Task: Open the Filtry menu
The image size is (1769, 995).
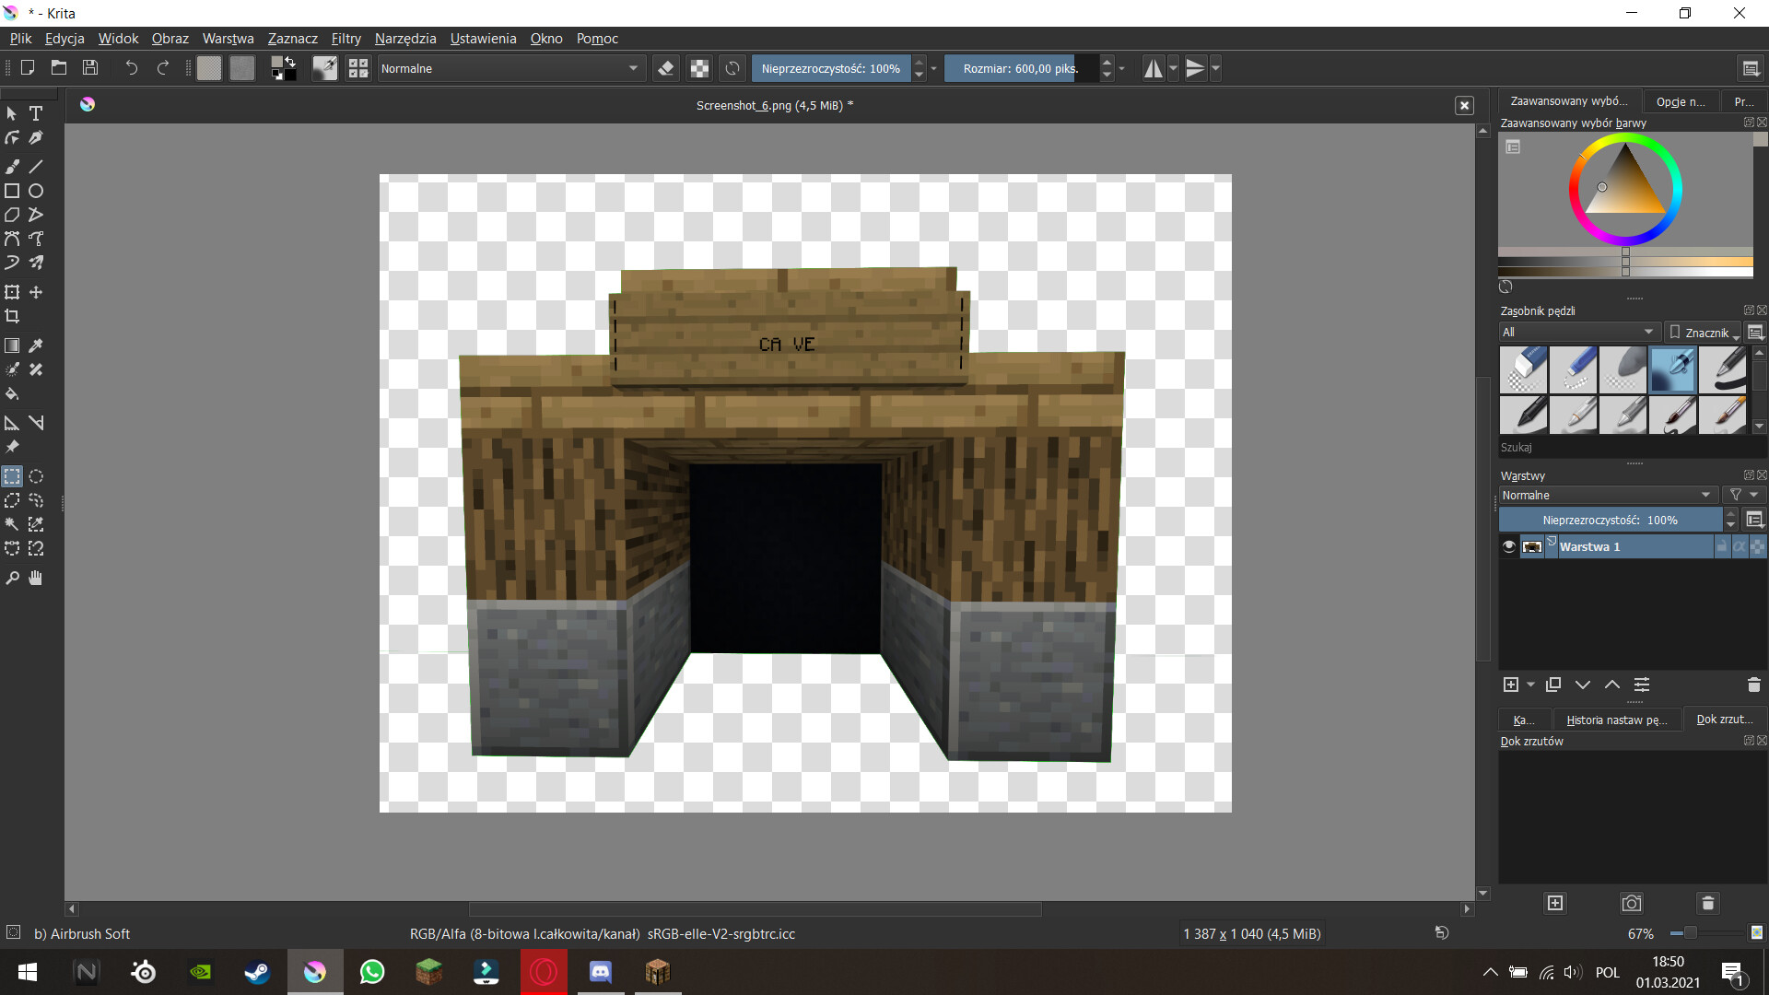Action: (346, 39)
